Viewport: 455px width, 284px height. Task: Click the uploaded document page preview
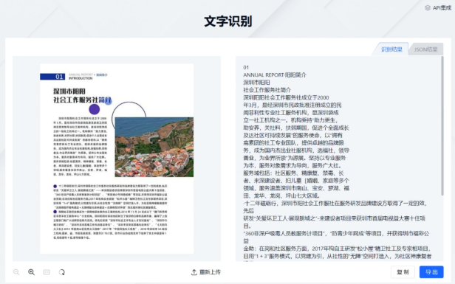117,159
